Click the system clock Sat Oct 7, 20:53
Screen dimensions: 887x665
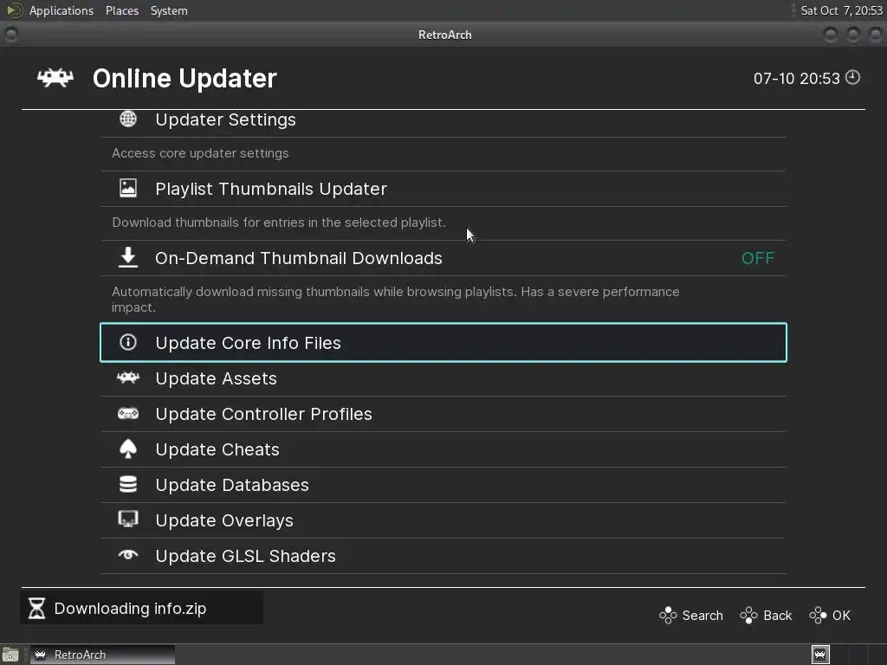(x=841, y=10)
